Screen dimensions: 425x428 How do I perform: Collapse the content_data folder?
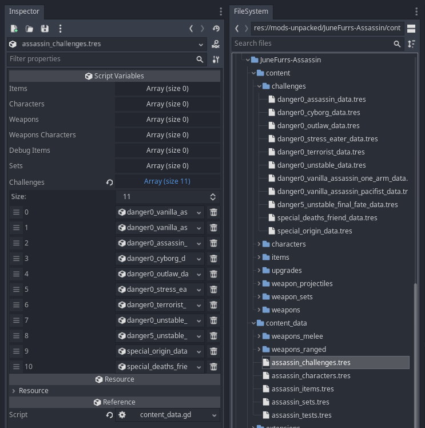253,323
